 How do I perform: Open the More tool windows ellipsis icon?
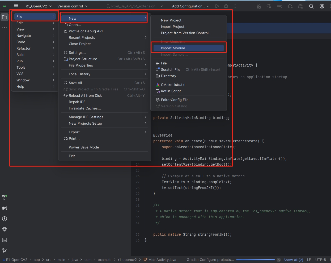[x=5, y=28]
